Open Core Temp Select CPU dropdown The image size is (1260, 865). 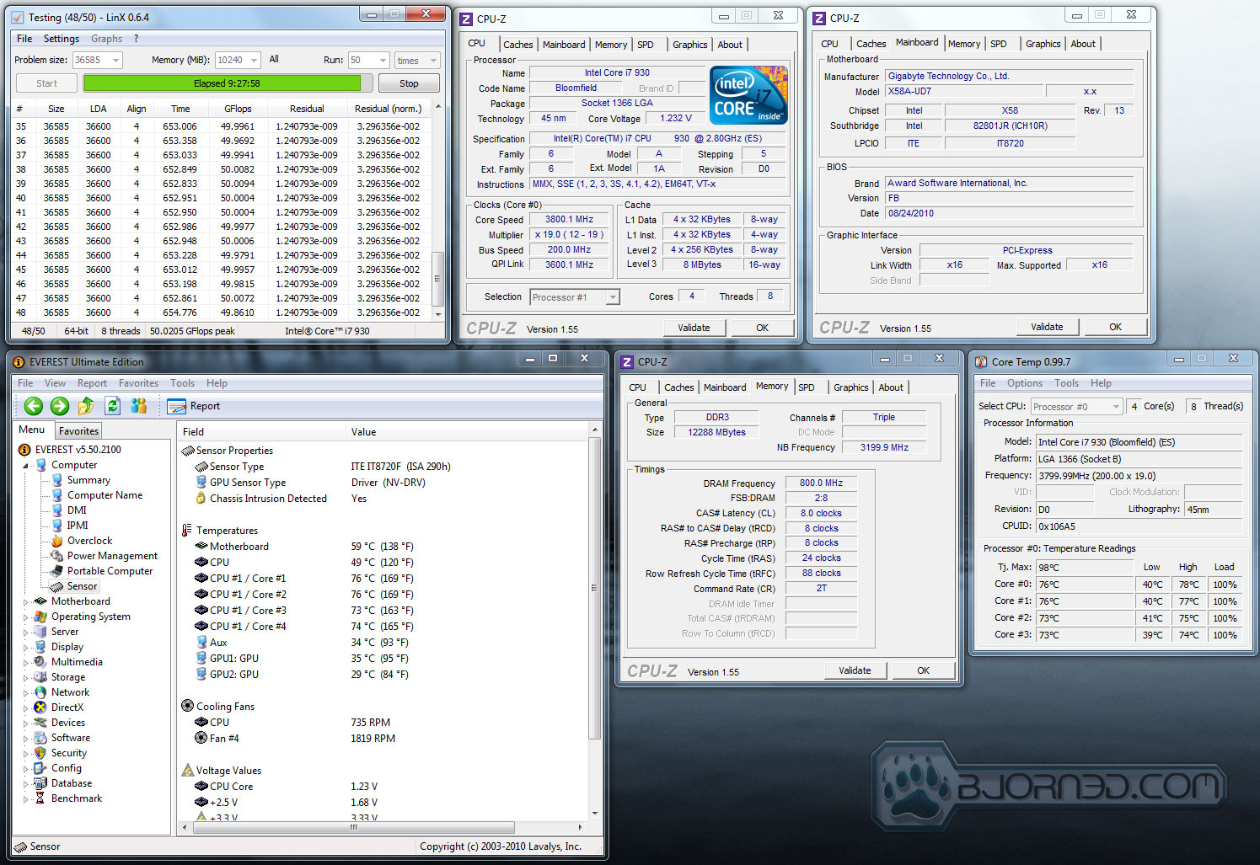pyautogui.click(x=1116, y=407)
